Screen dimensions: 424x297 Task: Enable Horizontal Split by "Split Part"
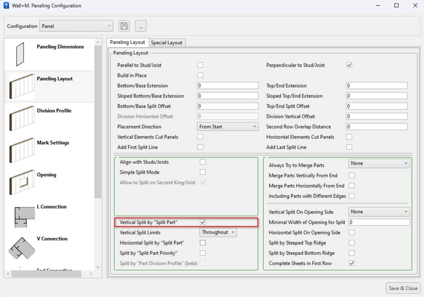coord(202,243)
